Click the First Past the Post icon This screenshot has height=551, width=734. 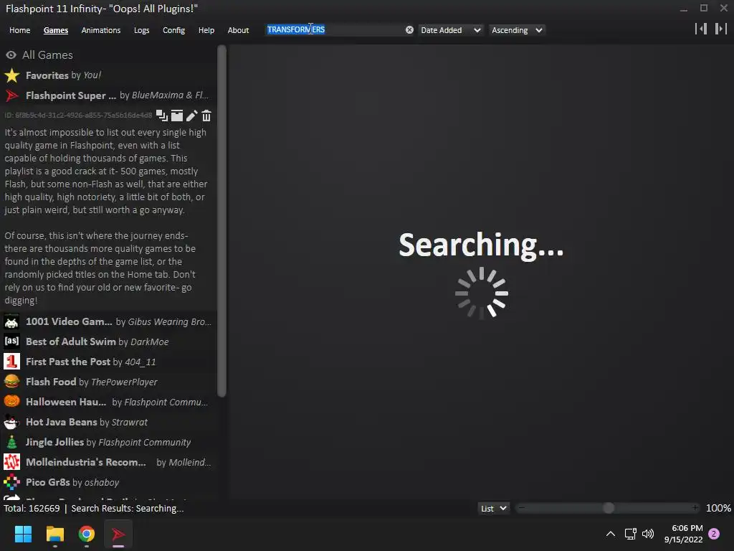click(11, 362)
